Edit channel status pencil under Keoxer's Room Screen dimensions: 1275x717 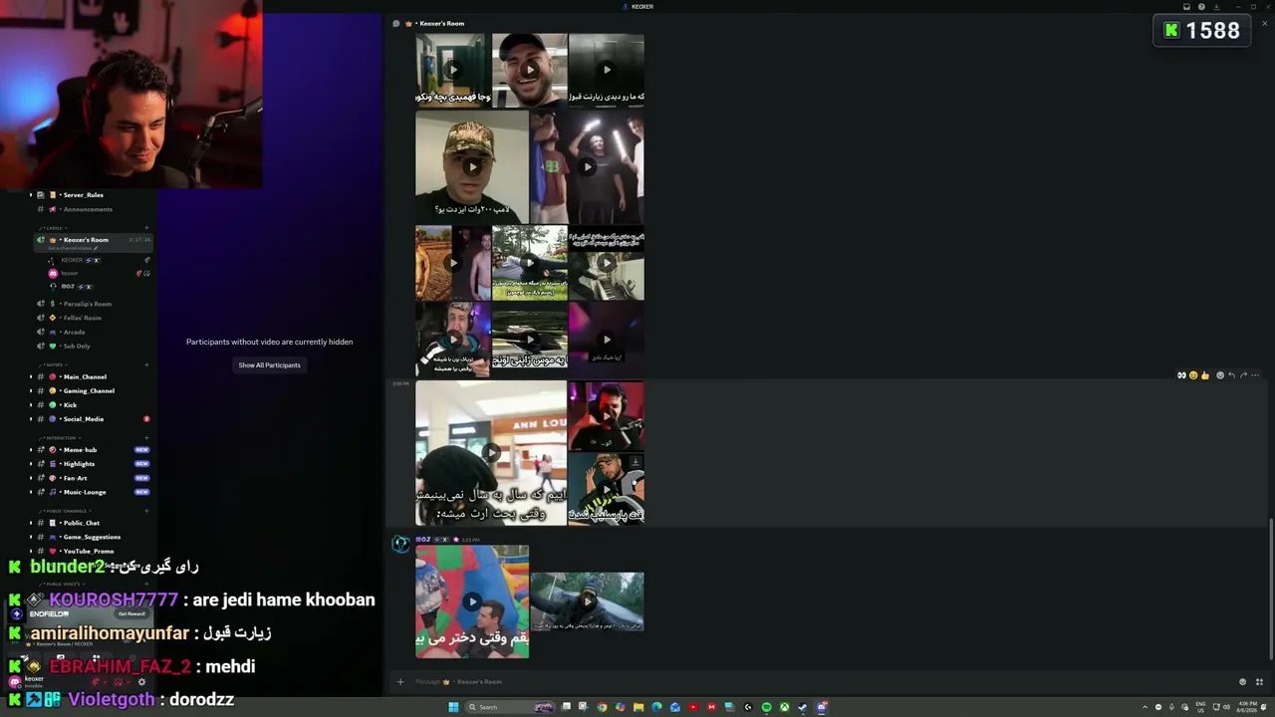point(96,248)
